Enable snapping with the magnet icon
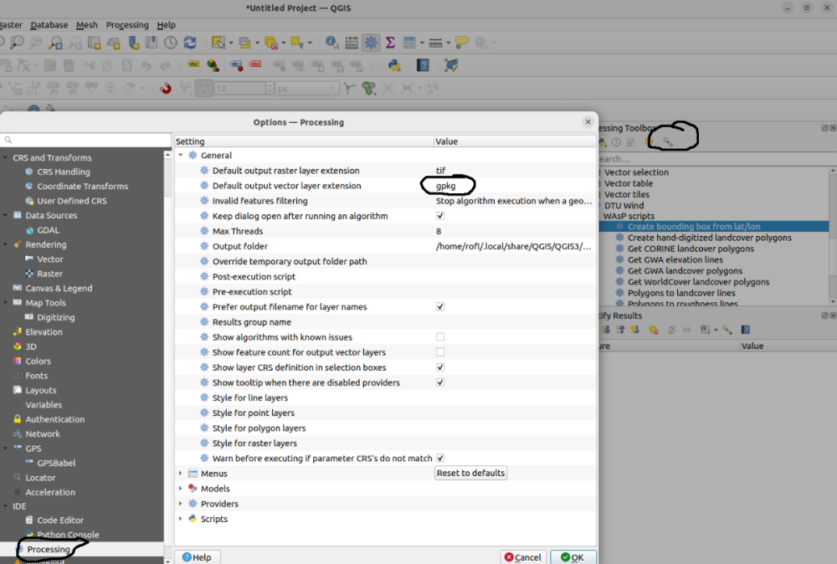 (166, 88)
